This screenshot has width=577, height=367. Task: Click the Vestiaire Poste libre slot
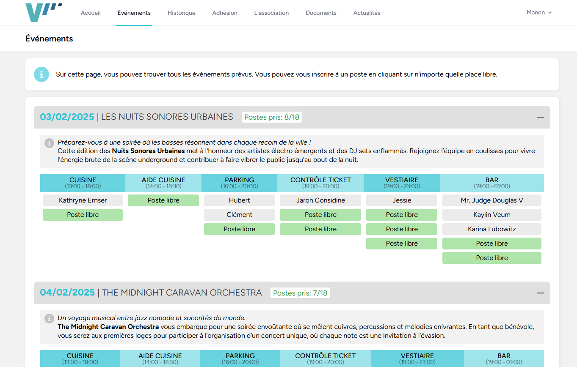401,214
